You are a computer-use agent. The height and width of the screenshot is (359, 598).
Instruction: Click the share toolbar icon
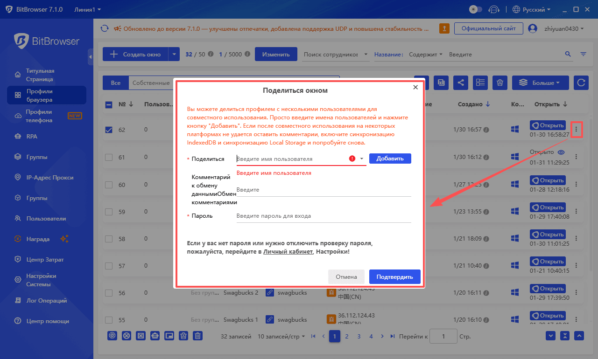tap(461, 83)
